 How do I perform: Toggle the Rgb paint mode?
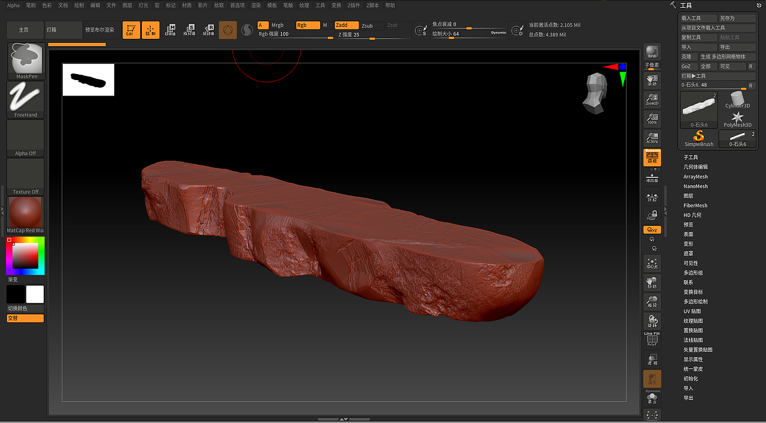coord(308,25)
